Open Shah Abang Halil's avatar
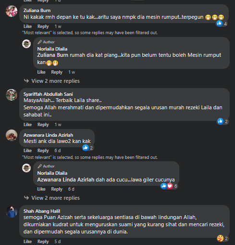 coord(12,212)
